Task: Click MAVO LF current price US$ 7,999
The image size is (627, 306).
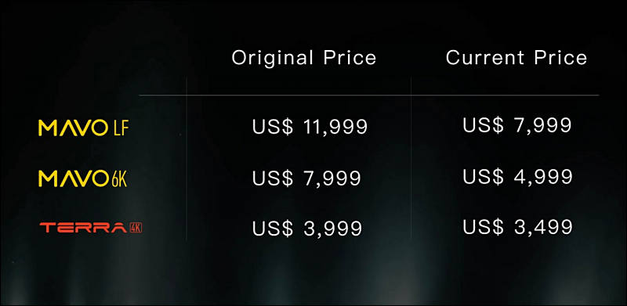Action: click(517, 124)
